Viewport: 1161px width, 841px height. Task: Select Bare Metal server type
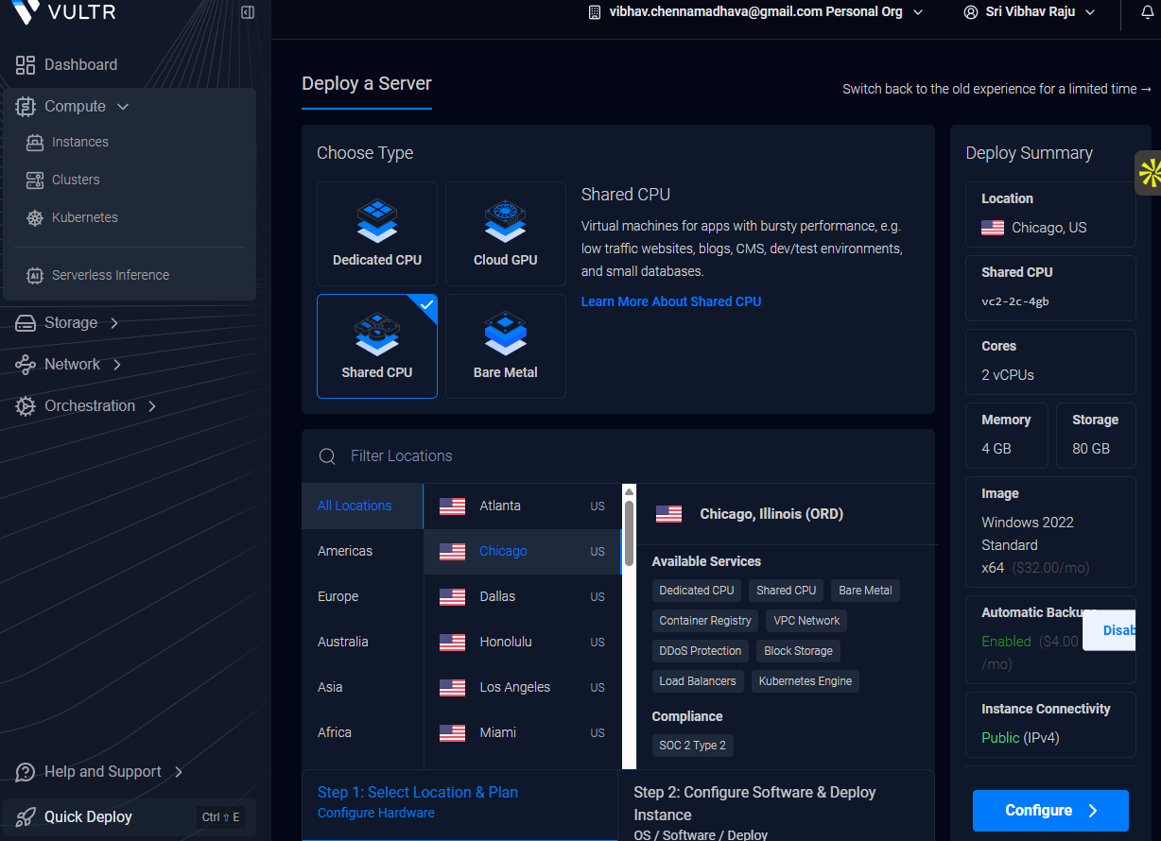[506, 346]
